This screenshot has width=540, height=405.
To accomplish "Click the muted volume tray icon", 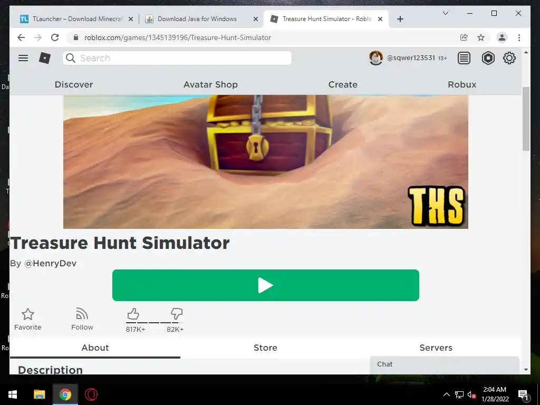I will tap(471, 394).
